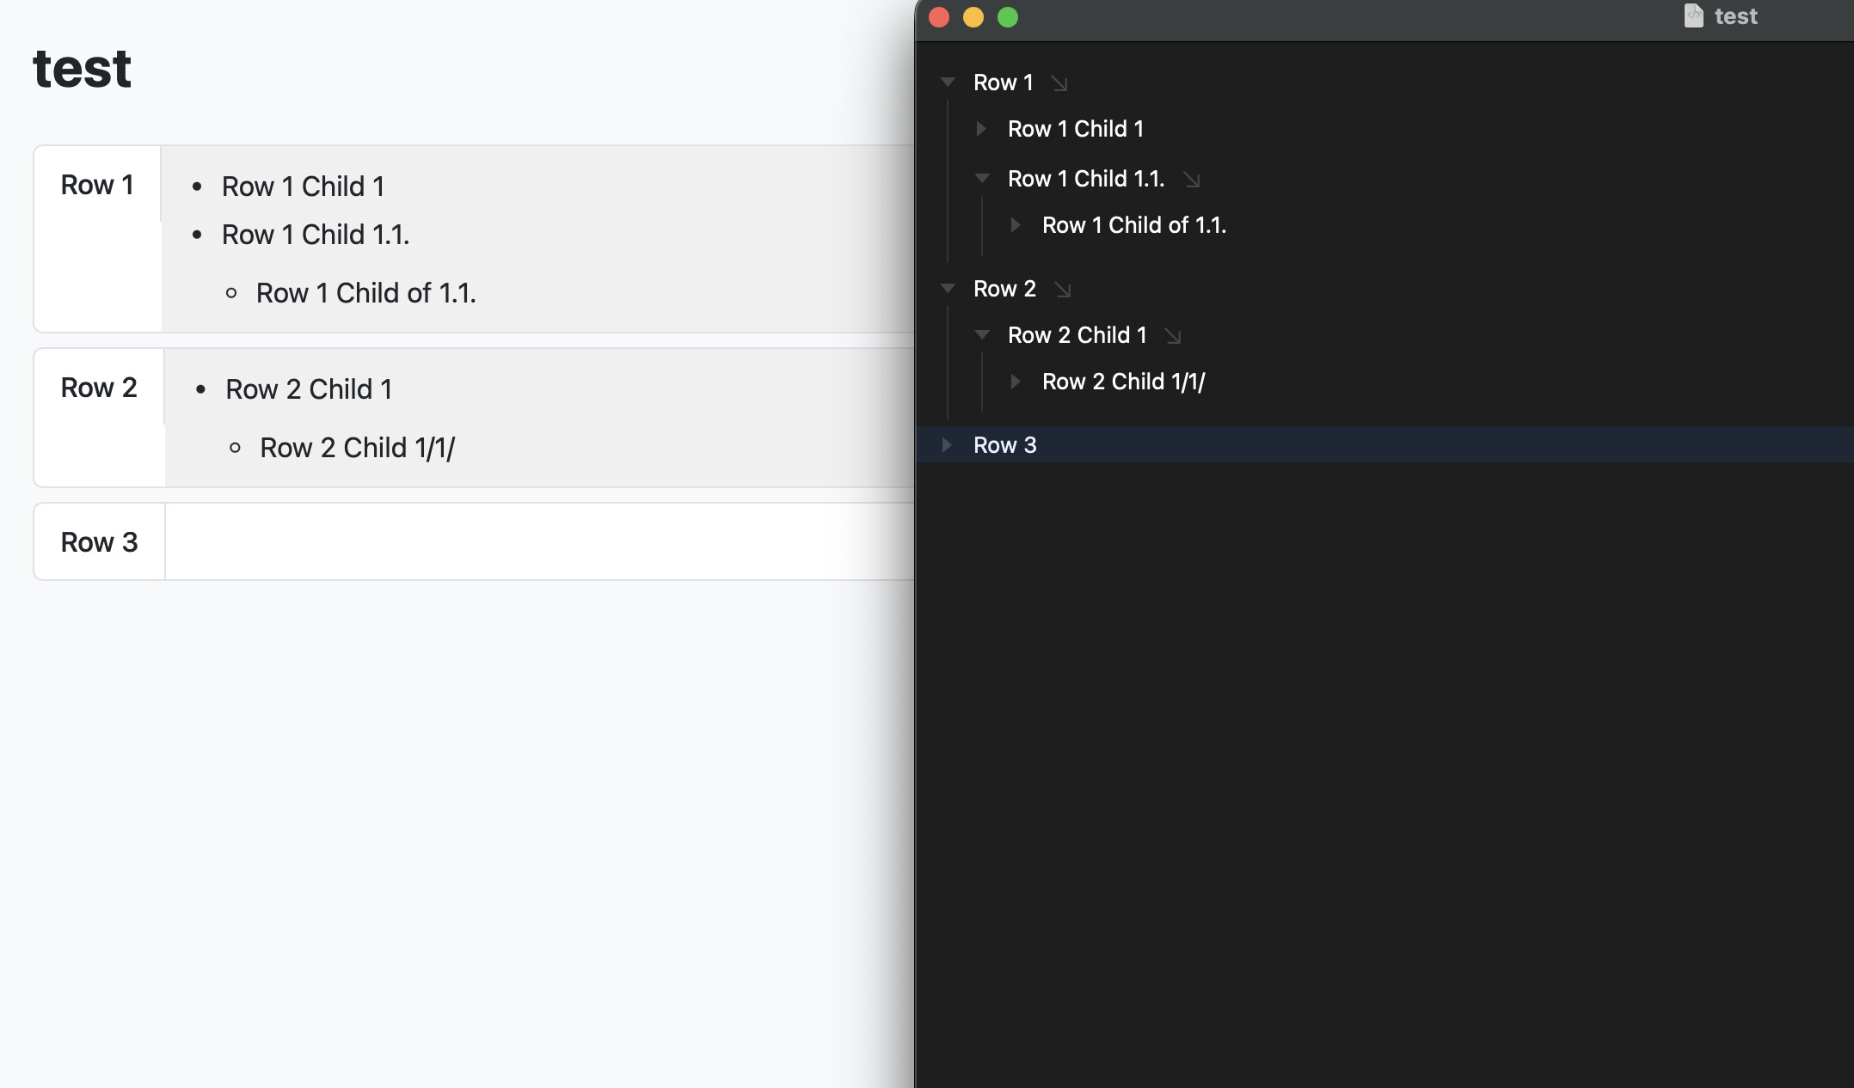Collapse Row 1 using its disclosure triangle
The image size is (1854, 1088).
point(947,82)
